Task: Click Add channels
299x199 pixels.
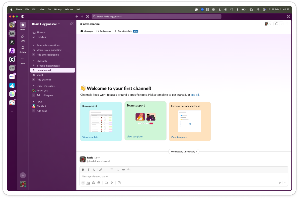Action: pyautogui.click(x=52, y=80)
